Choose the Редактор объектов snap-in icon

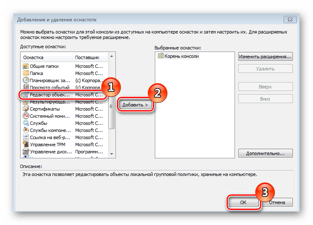click(x=26, y=95)
